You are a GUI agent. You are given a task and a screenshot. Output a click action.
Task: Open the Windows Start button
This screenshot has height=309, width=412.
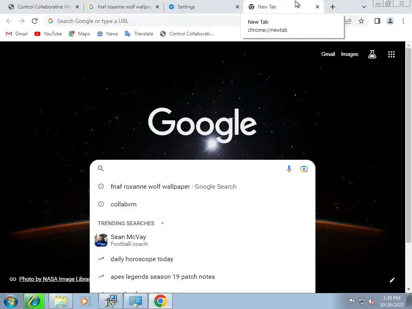pyautogui.click(x=10, y=301)
